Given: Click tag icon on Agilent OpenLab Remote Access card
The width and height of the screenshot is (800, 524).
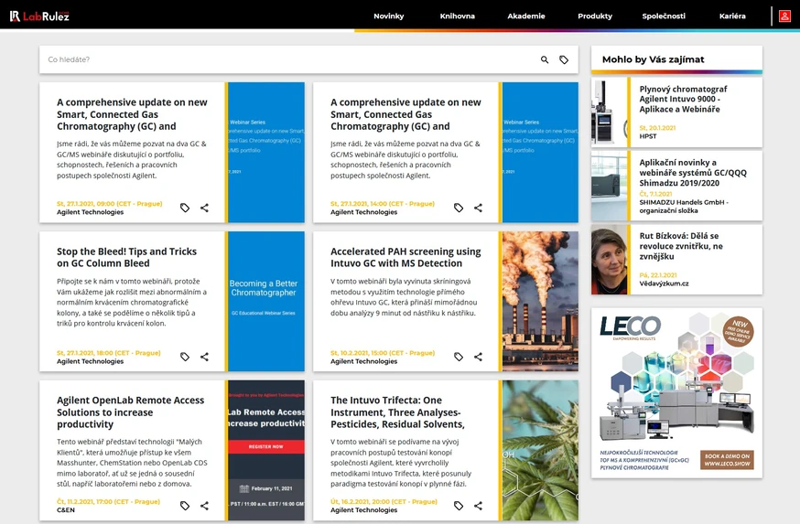Looking at the screenshot, I should pyautogui.click(x=185, y=506).
